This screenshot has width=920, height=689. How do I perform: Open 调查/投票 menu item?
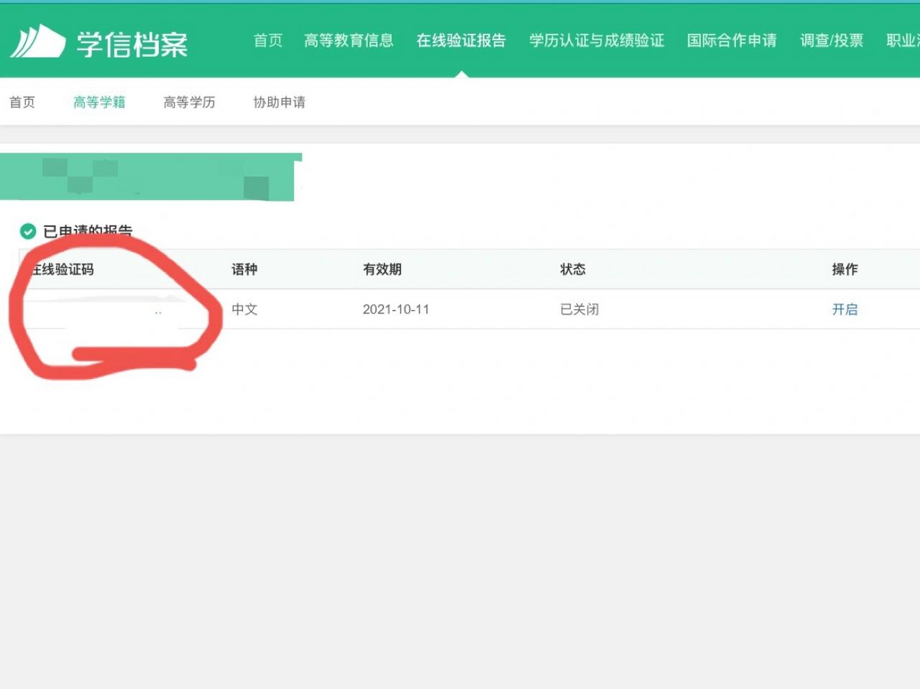(832, 40)
